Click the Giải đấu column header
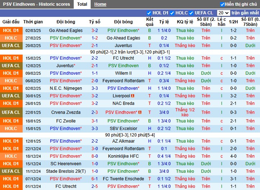The width and height of the screenshot is (260, 190). coord(11,22)
